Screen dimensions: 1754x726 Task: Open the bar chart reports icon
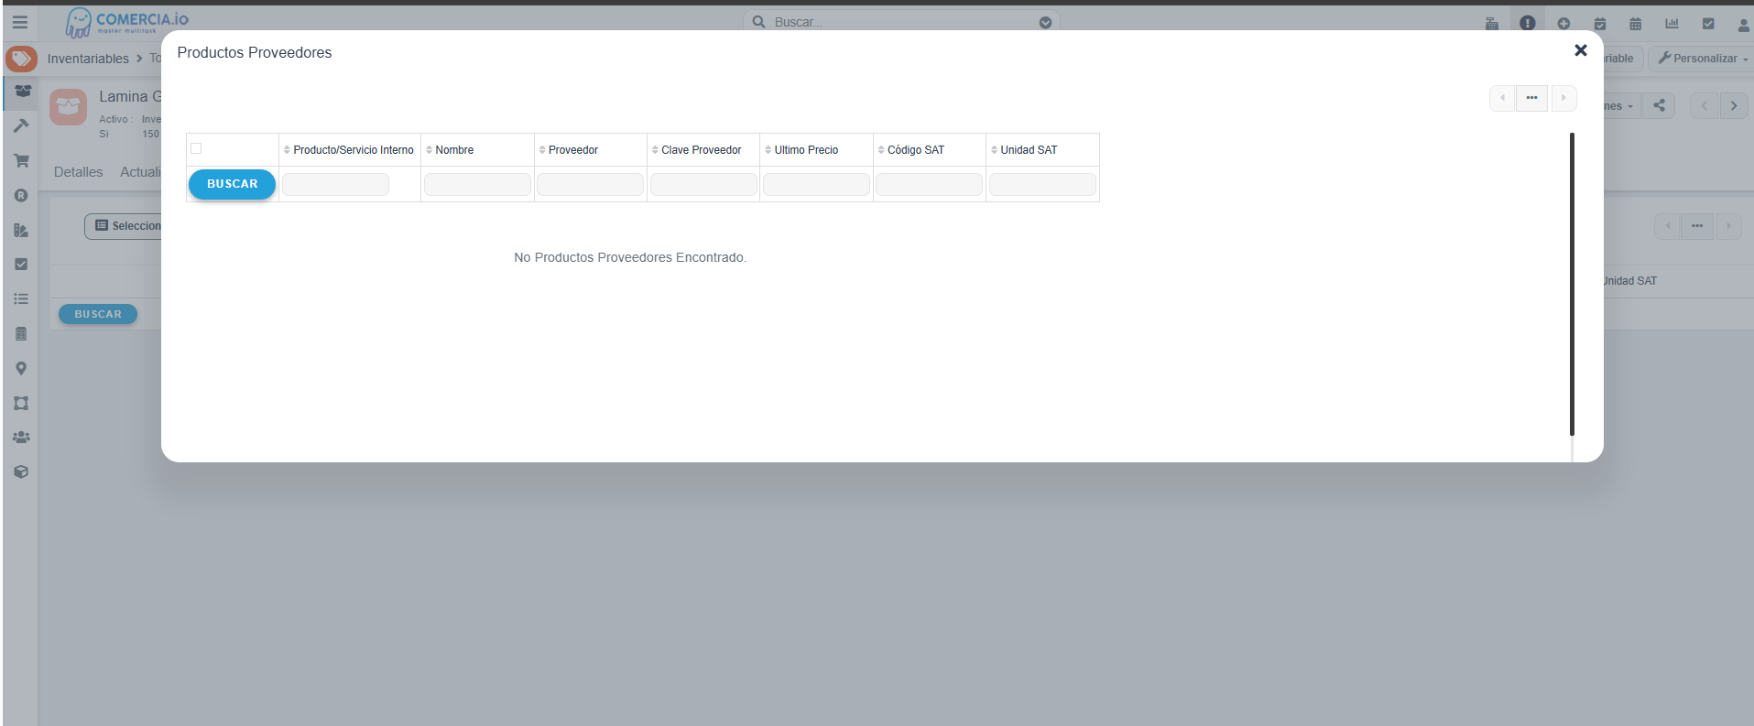tap(1672, 23)
